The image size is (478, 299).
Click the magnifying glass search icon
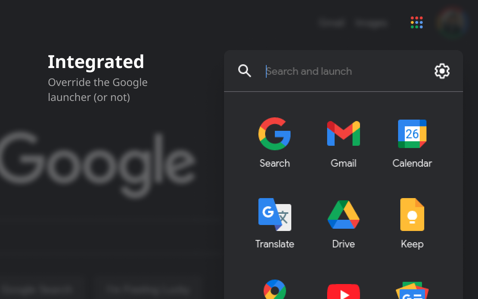(x=245, y=71)
